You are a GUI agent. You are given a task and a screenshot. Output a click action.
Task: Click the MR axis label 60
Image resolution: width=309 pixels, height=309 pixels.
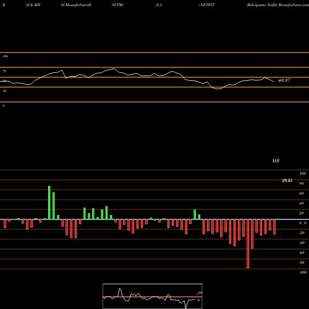coord(302,193)
